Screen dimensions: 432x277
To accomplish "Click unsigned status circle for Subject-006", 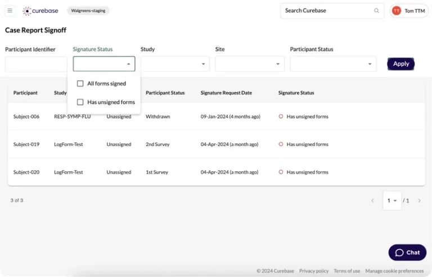I will (x=281, y=117).
